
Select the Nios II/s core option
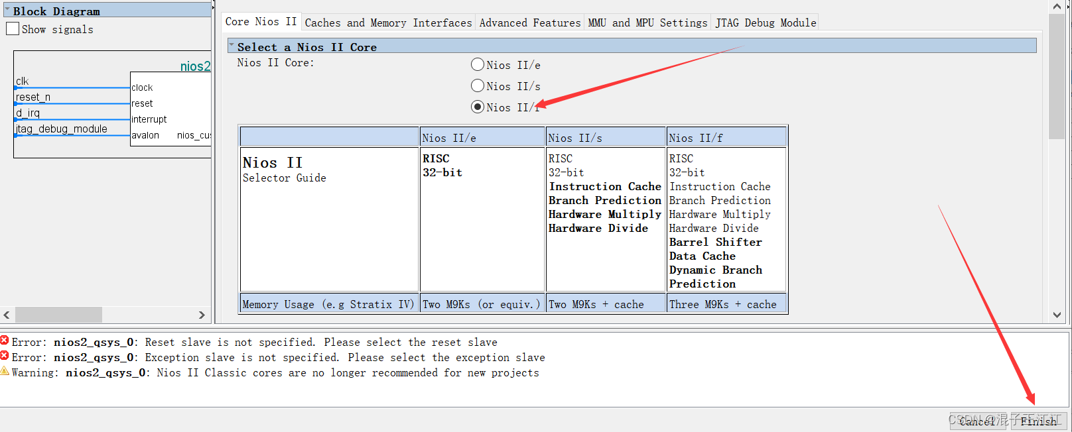[478, 85]
